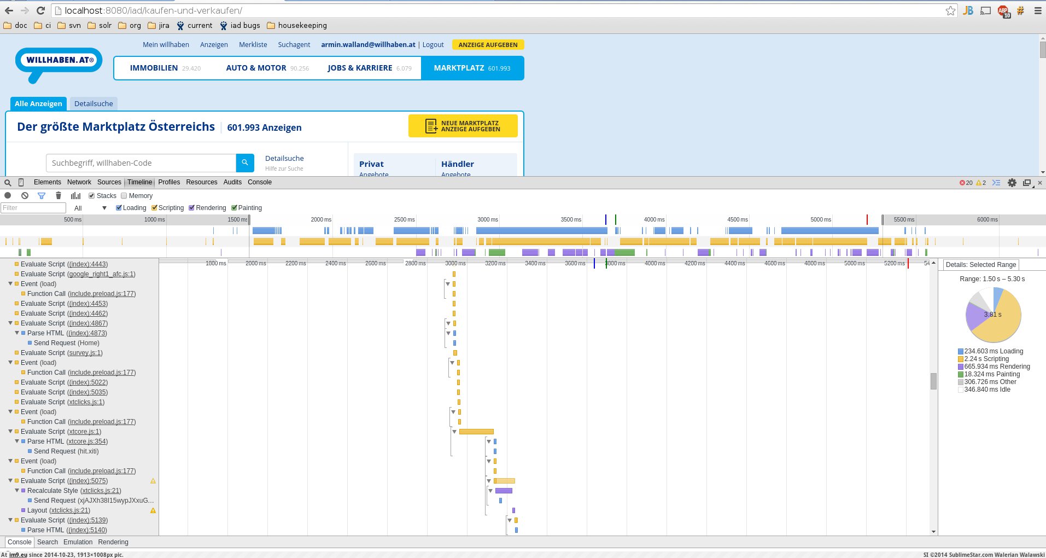The height and width of the screenshot is (558, 1046).
Task: Click the browser address bar
Action: pos(503,10)
